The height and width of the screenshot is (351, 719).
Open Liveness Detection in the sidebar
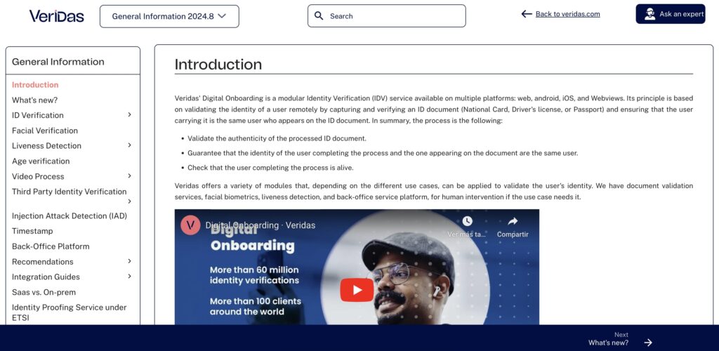pos(46,146)
